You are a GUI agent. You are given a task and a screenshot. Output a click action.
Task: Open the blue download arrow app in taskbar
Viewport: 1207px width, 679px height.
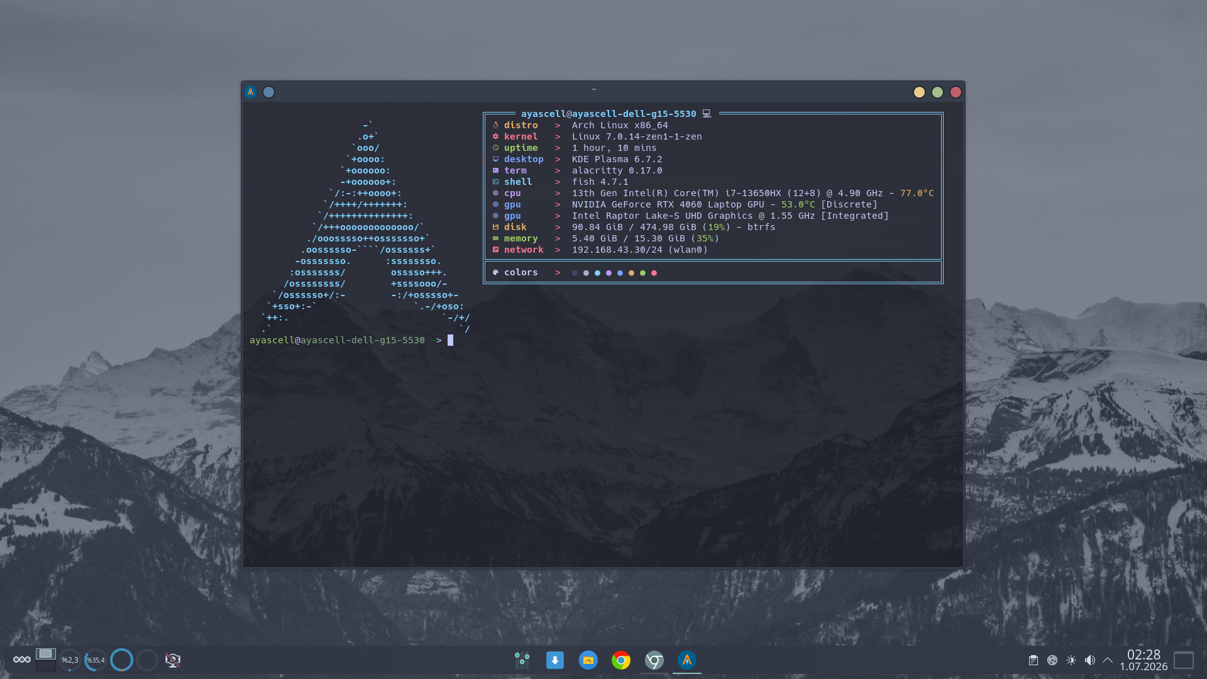click(x=555, y=660)
